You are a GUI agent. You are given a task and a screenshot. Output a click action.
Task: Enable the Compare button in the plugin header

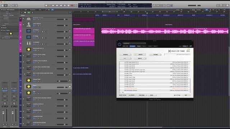pyautogui.click(x=133, y=46)
